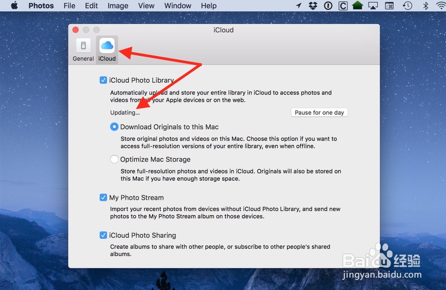446x290 pixels.
Task: Open the General preferences tab
Action: [83, 50]
